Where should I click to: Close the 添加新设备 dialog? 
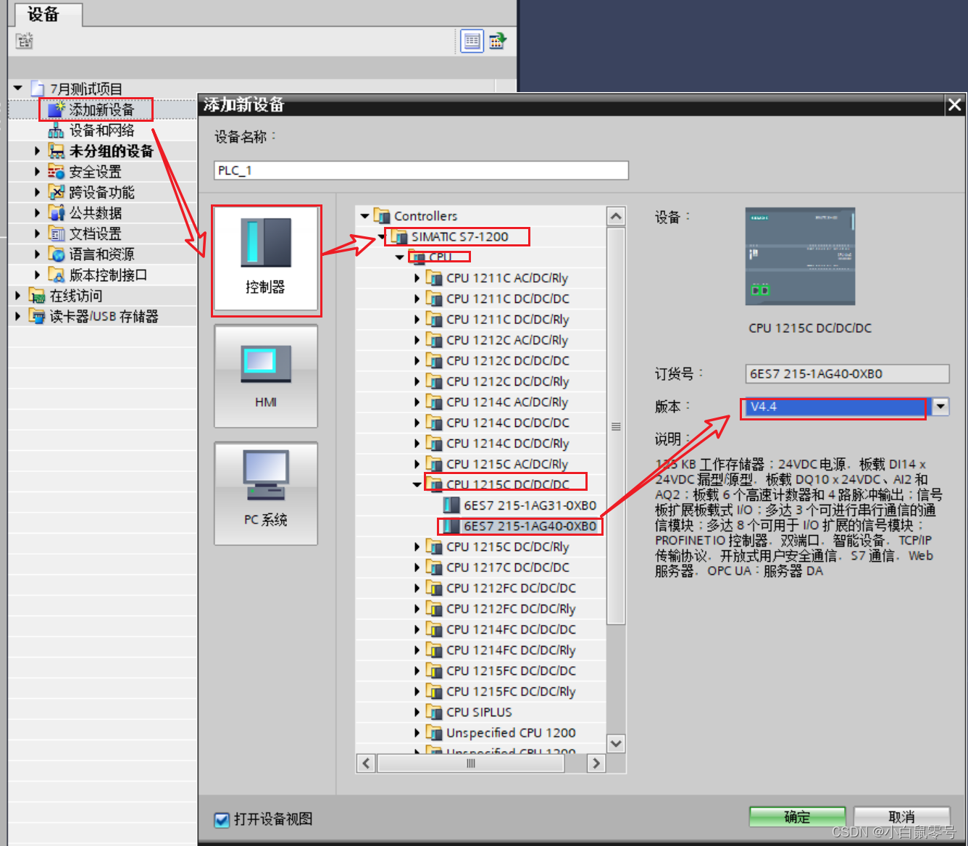954,105
